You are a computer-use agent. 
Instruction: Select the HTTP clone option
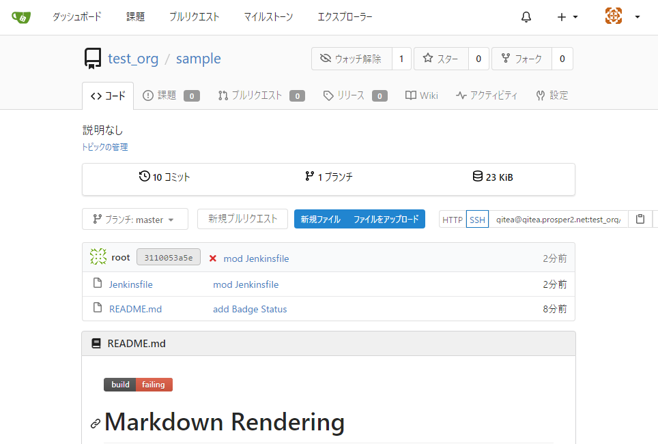tap(453, 220)
